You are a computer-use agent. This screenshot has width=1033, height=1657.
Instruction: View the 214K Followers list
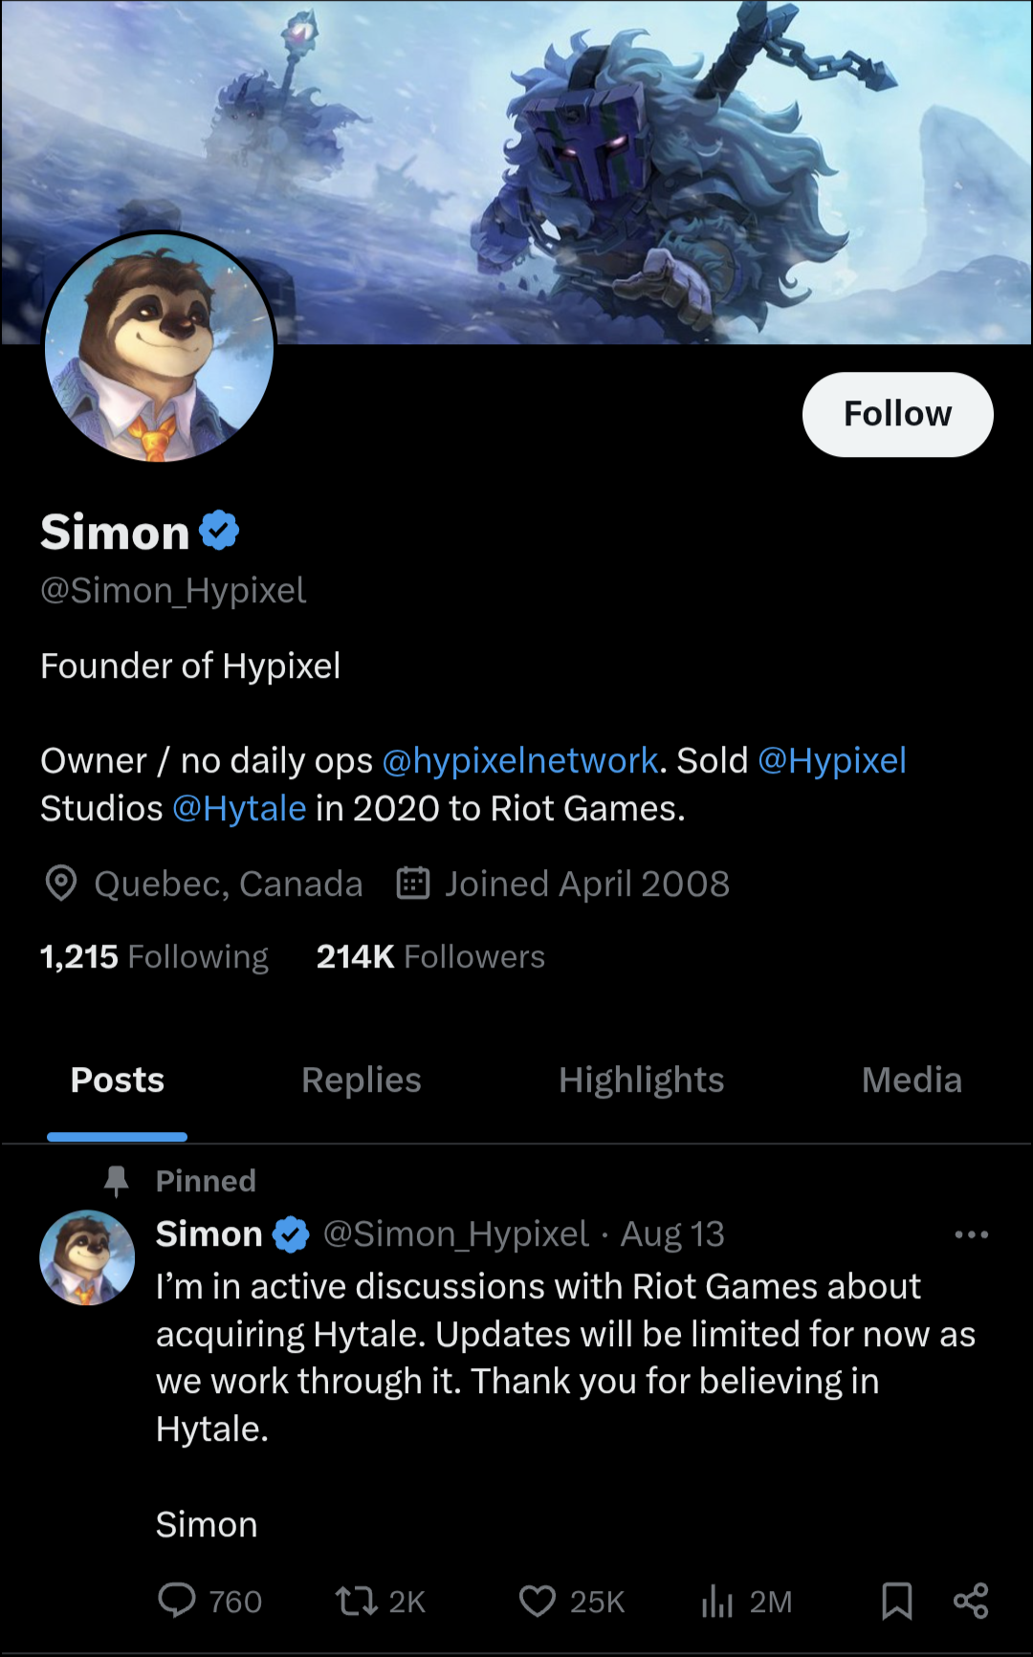coord(430,957)
